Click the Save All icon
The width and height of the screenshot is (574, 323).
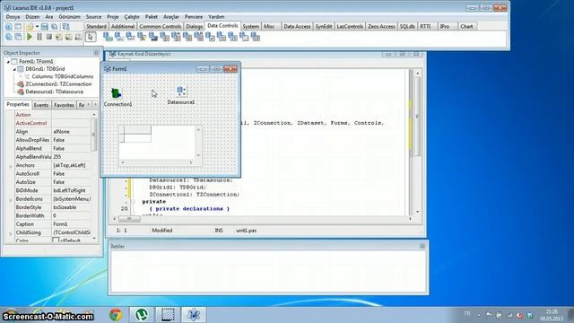tap(55, 26)
